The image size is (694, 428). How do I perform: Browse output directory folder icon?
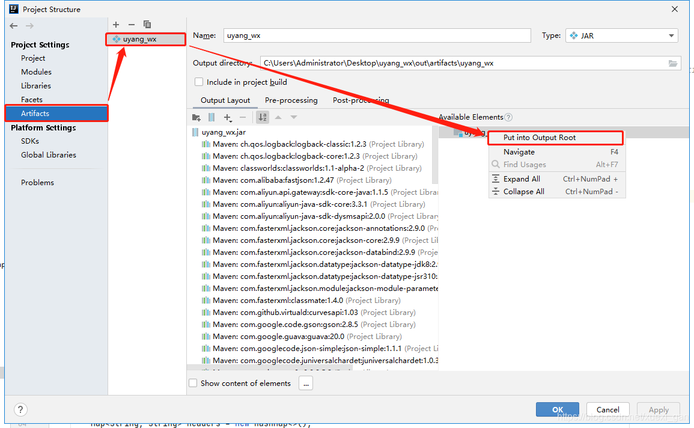(x=673, y=63)
